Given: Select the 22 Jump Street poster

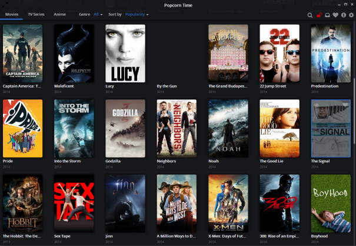Looking at the screenshot, I should coord(280,54).
